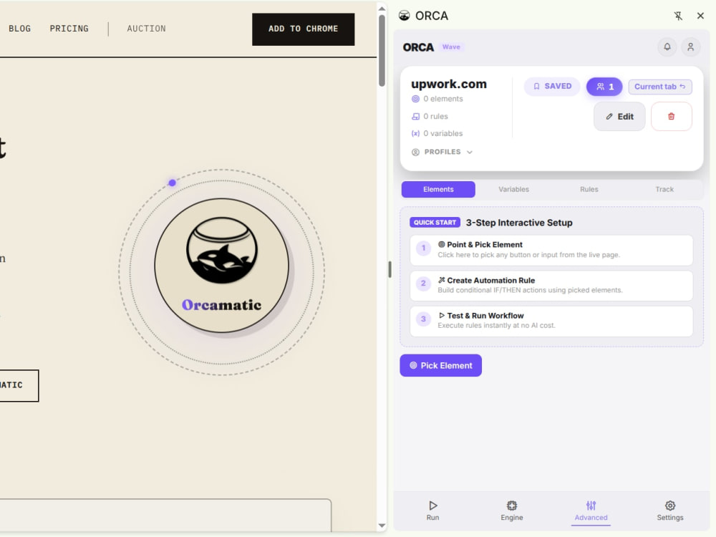The width and height of the screenshot is (716, 537).
Task: Expand the PROFILES dropdown
Action: click(x=442, y=152)
